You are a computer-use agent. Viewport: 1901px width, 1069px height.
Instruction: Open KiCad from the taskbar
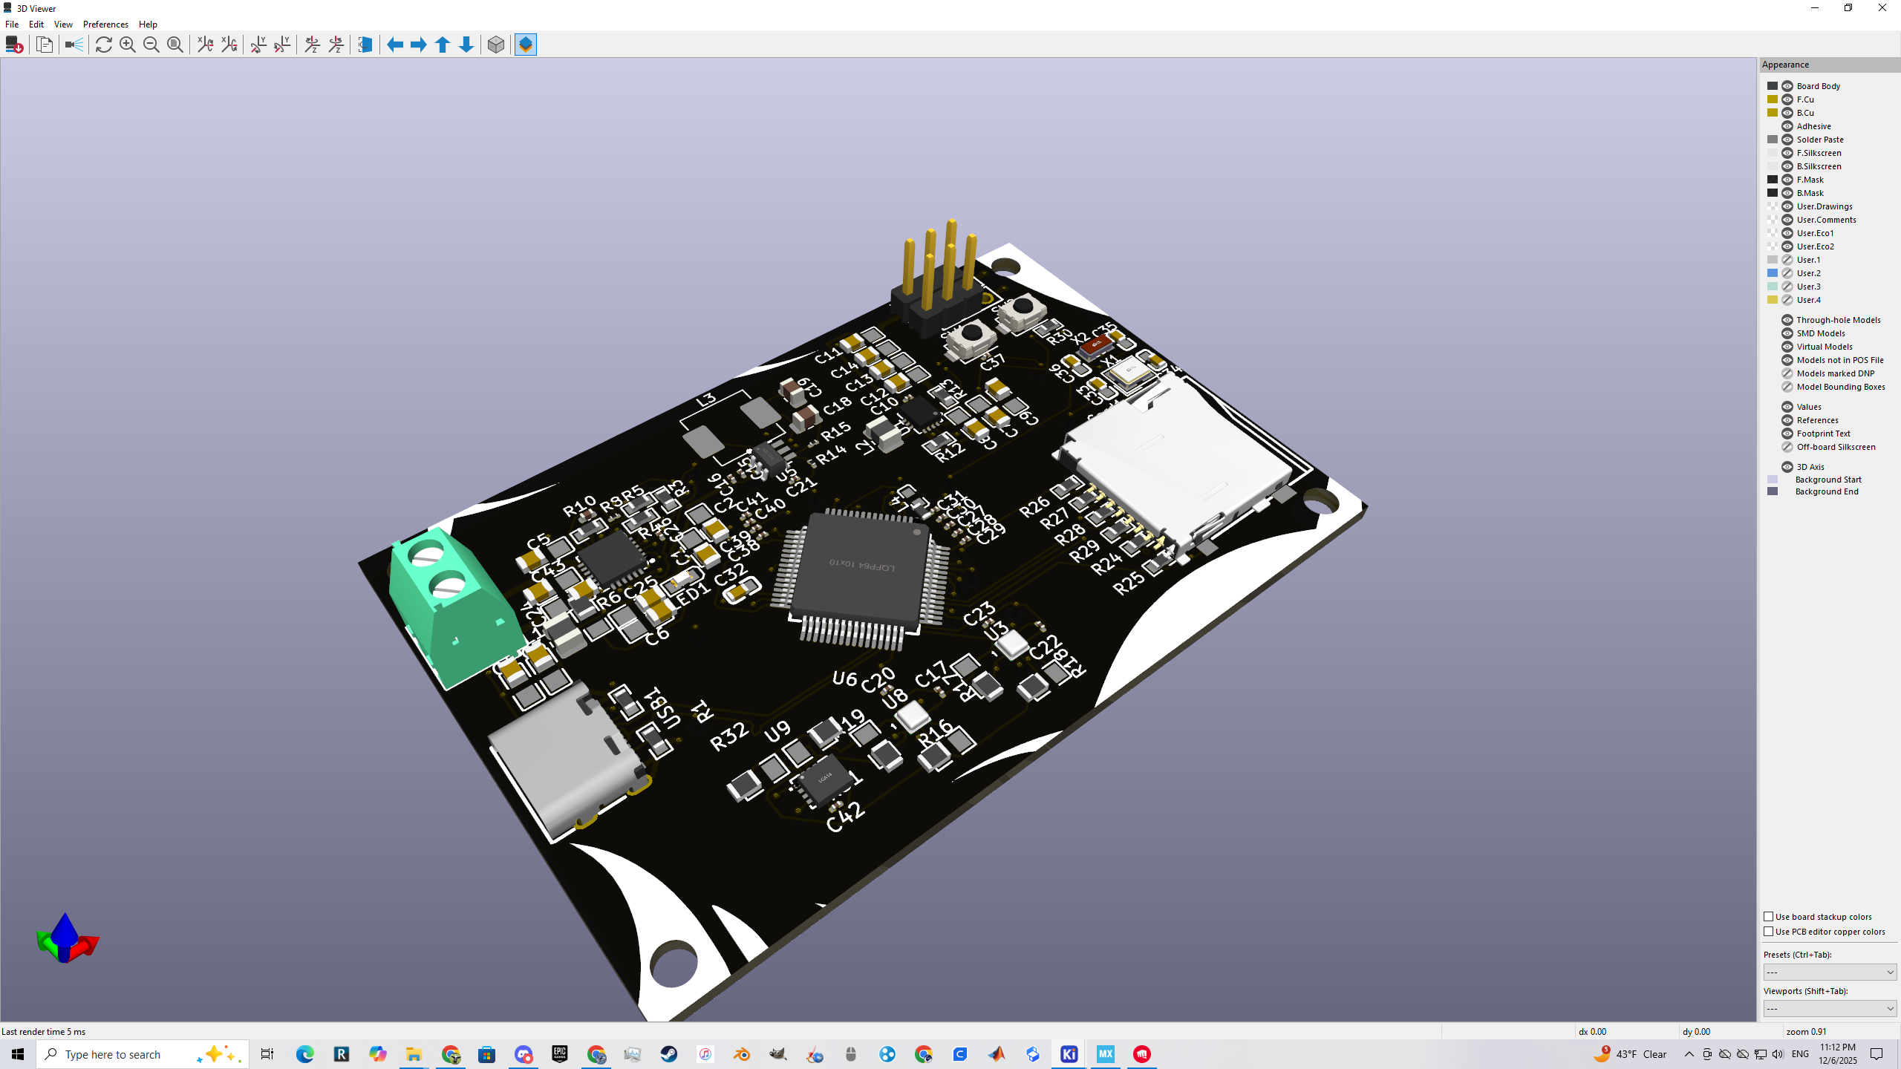click(1069, 1054)
